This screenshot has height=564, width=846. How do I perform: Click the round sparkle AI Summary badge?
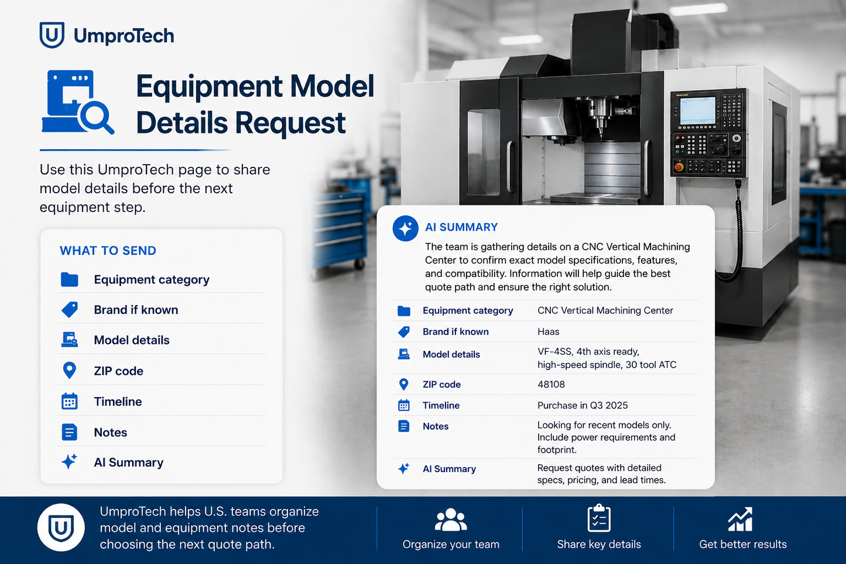(405, 228)
